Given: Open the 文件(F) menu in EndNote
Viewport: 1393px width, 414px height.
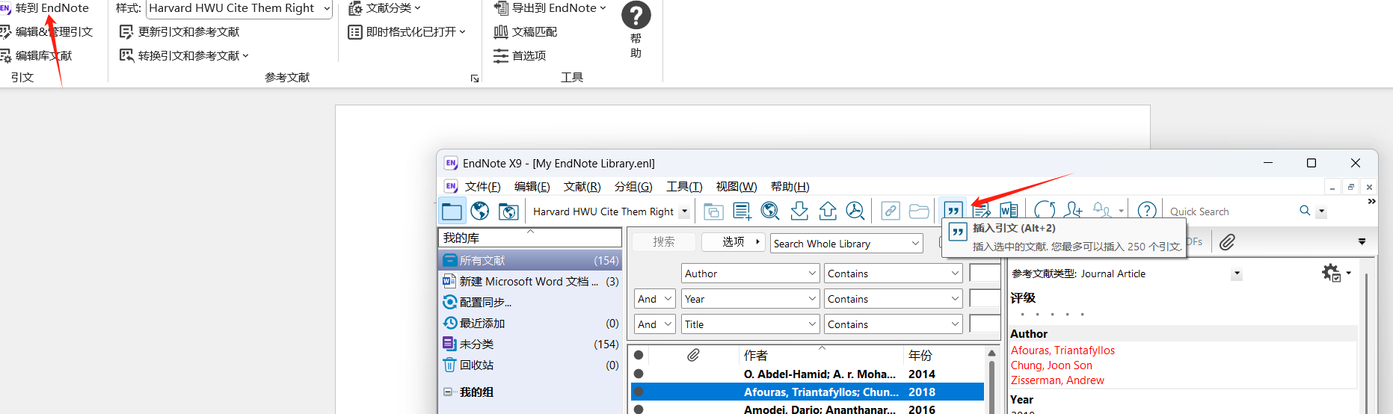Looking at the screenshot, I should point(482,187).
